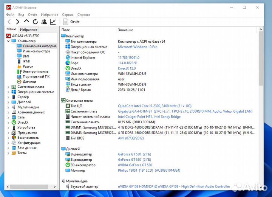The width and height of the screenshot is (272, 197).
Task: Go forward with the right arrow icon
Action: [x=18, y=22]
